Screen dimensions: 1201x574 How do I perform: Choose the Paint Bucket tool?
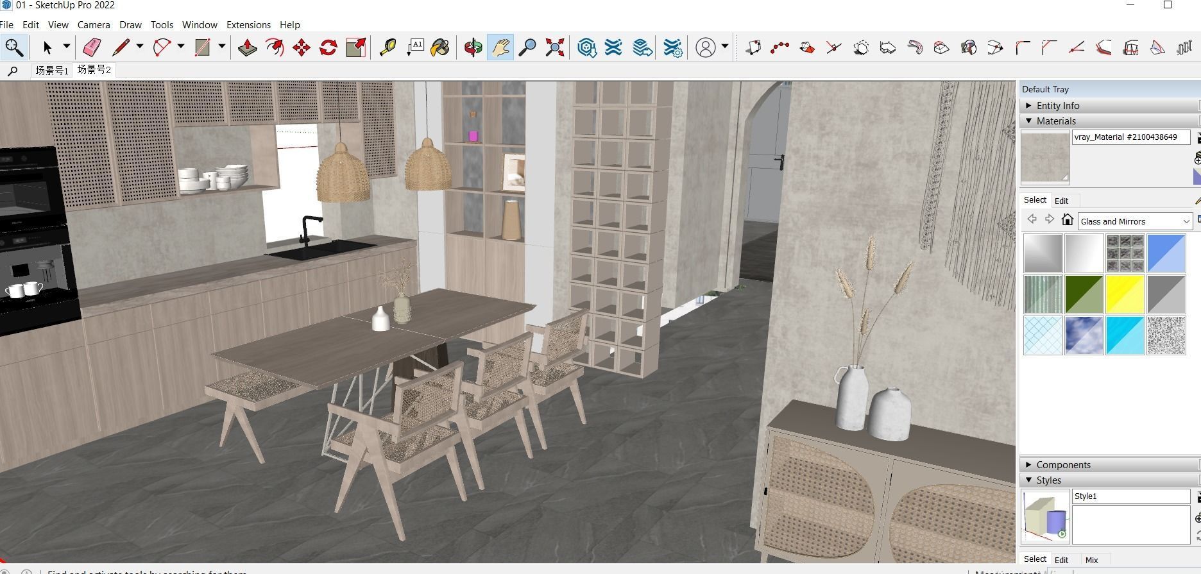pos(441,47)
